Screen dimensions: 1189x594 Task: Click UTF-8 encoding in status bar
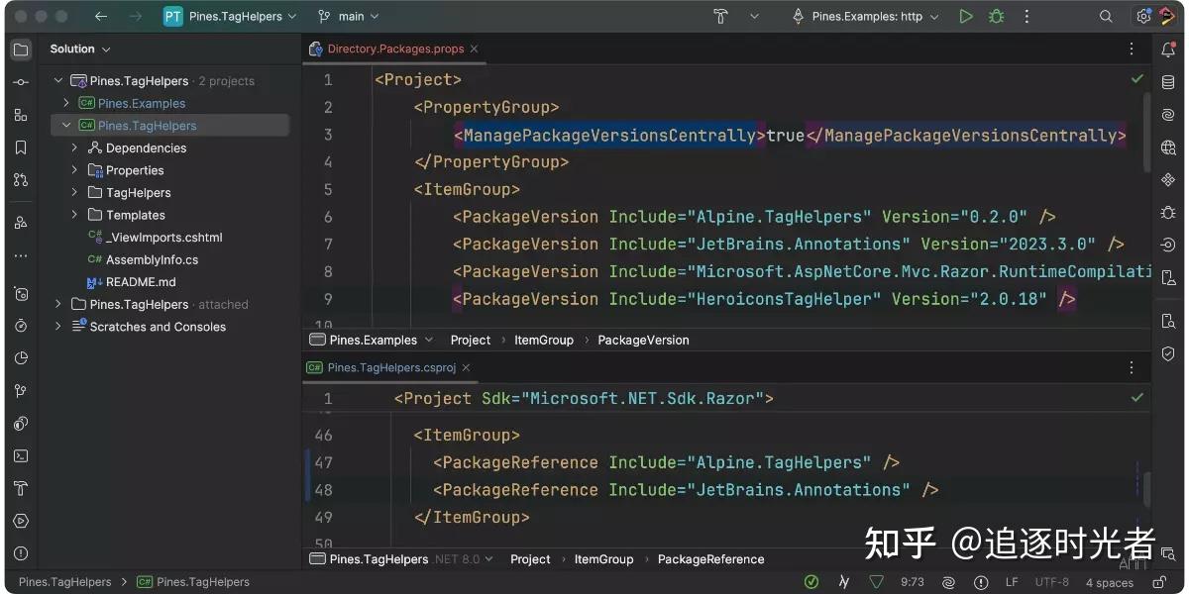coord(1050,582)
